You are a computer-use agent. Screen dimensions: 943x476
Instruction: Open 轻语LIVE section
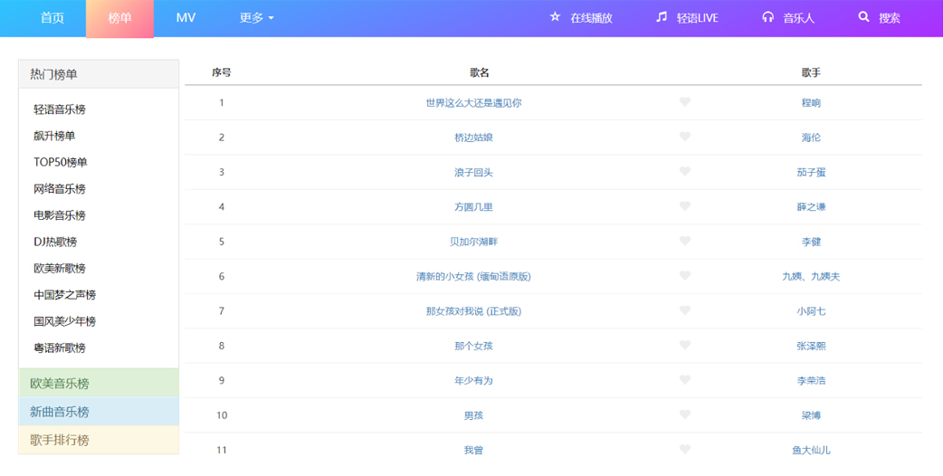coord(698,18)
